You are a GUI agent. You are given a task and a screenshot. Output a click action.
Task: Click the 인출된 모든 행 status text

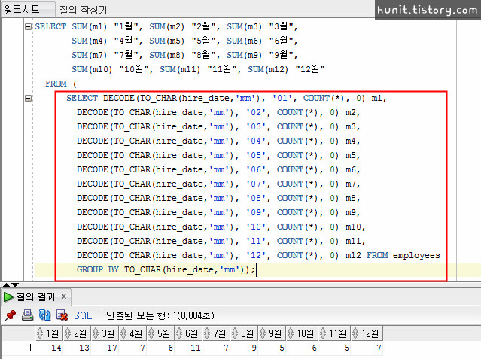click(x=160, y=315)
